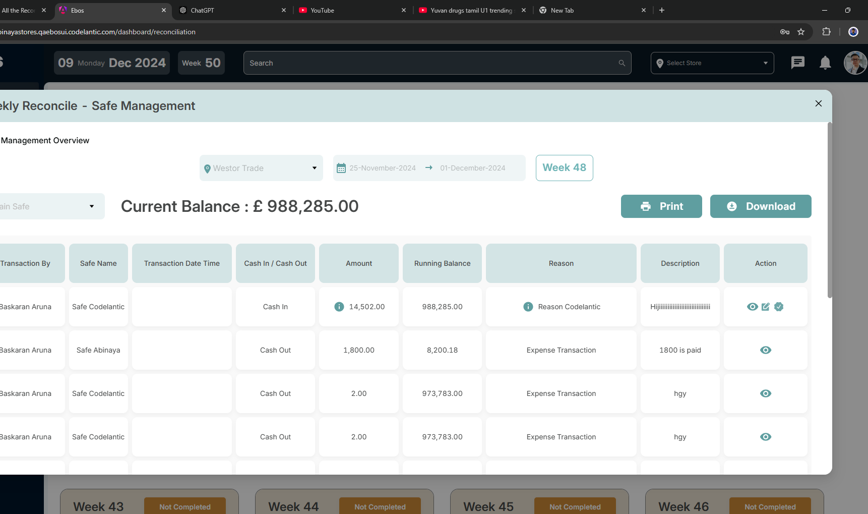
Task: Open a new browser tab with plus
Action: coord(662,10)
